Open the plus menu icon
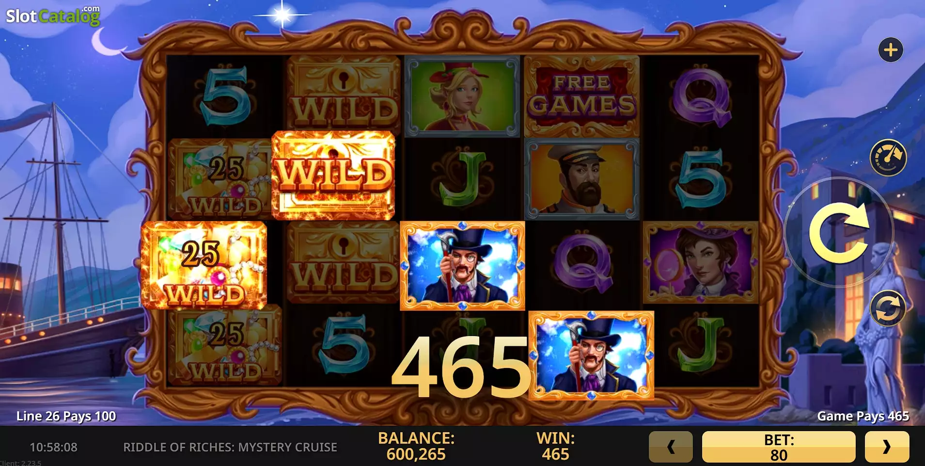The height and width of the screenshot is (466, 925). [x=891, y=49]
